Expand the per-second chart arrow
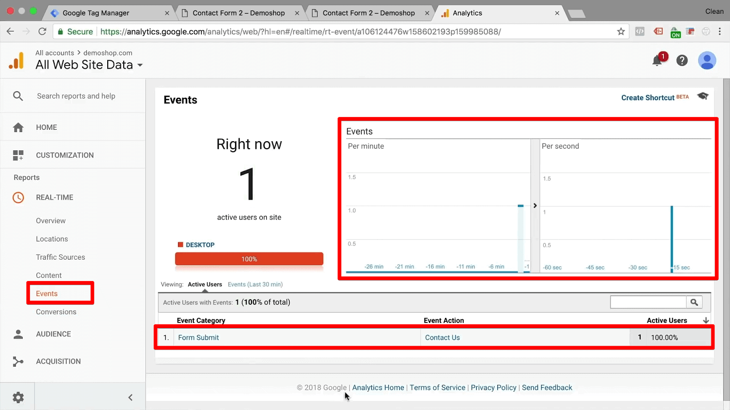Image resolution: width=730 pixels, height=410 pixels. (x=535, y=205)
